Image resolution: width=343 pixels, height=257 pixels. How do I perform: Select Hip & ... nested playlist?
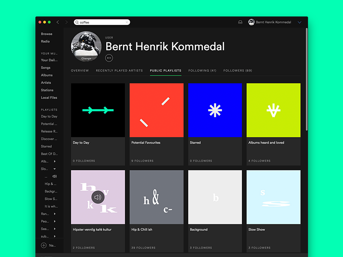[x=50, y=184]
